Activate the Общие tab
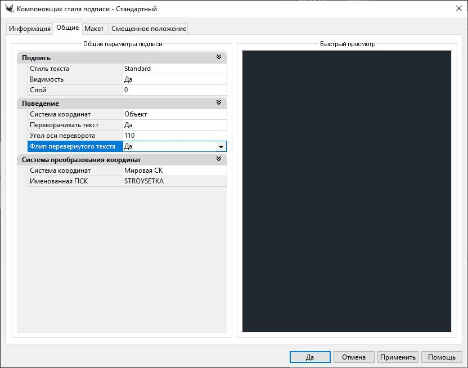The width and height of the screenshot is (468, 368). pyautogui.click(x=67, y=28)
